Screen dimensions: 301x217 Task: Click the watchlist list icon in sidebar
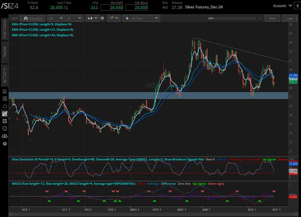pos(5,99)
